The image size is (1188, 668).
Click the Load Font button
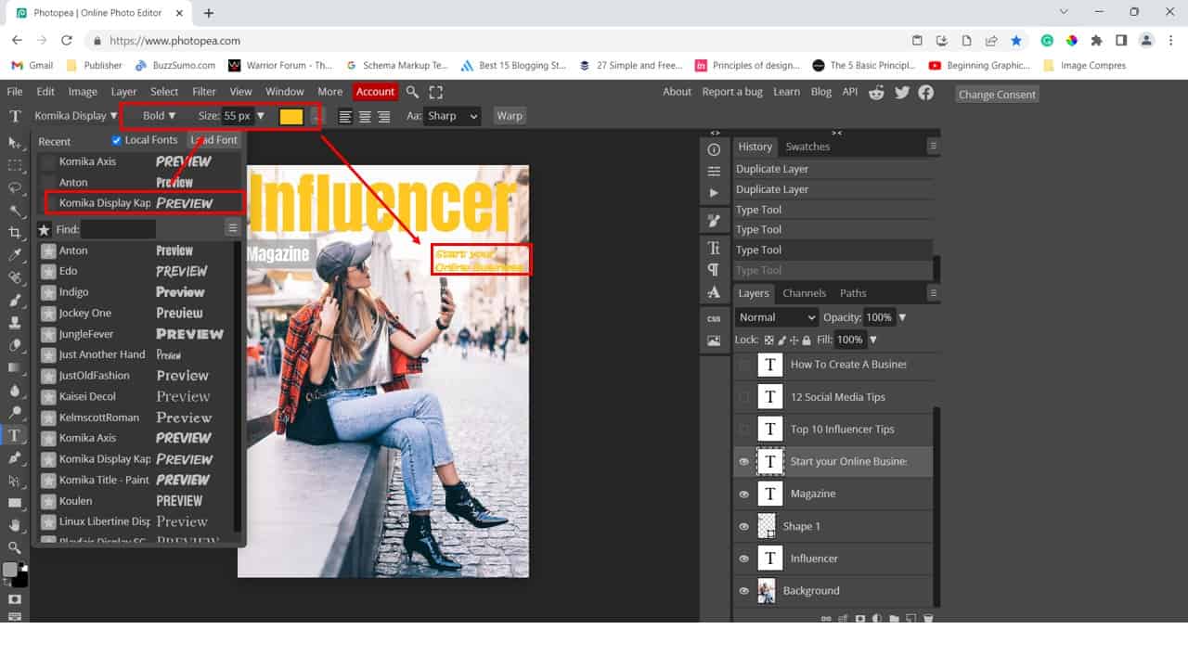[x=213, y=140]
